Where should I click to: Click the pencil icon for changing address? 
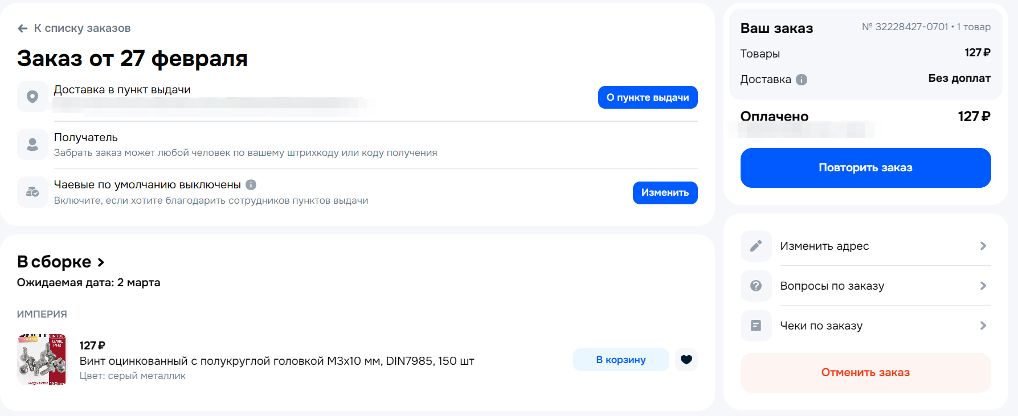(756, 246)
